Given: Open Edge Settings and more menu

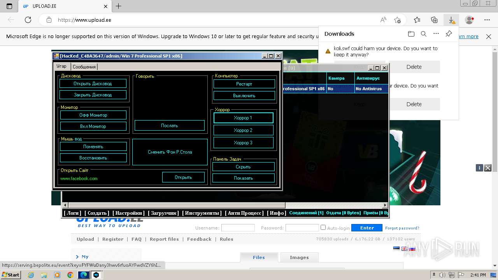Looking at the screenshot, I should tap(487, 20).
